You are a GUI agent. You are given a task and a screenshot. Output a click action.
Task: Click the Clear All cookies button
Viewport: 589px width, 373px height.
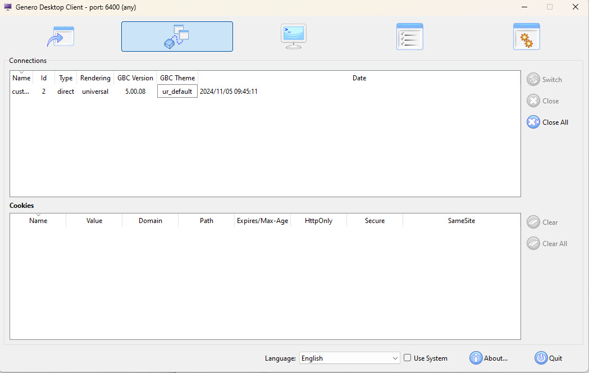click(x=547, y=243)
